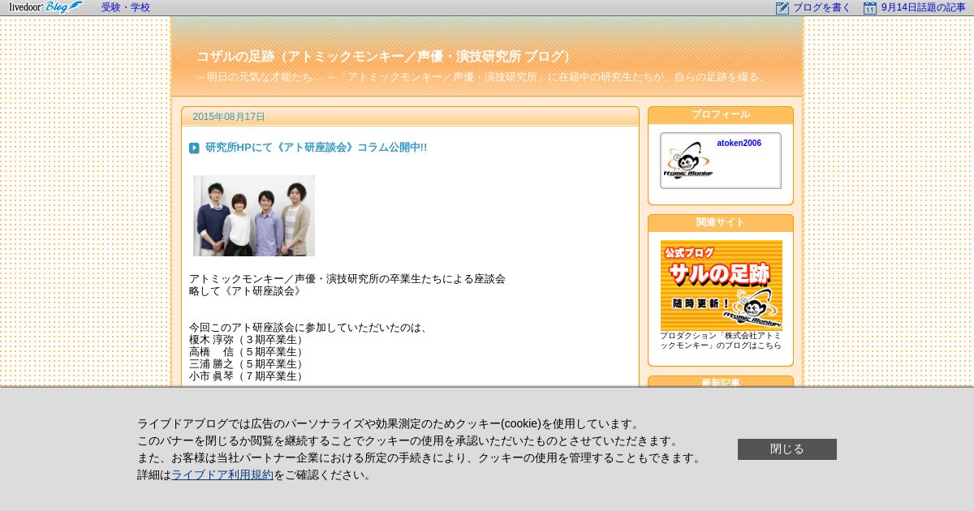Viewport: 974px width, 511px height.
Task: Click the name 高橋 信（５期卒業生）
Action: point(248,352)
